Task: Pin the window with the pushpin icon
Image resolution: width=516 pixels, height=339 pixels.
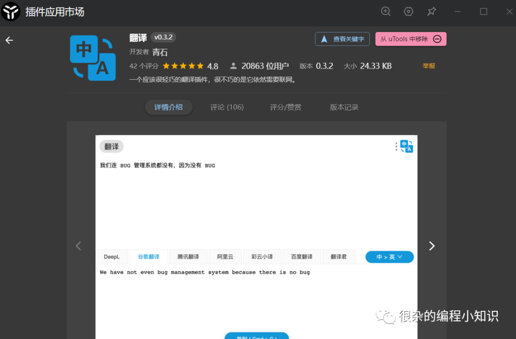Action: point(431,11)
